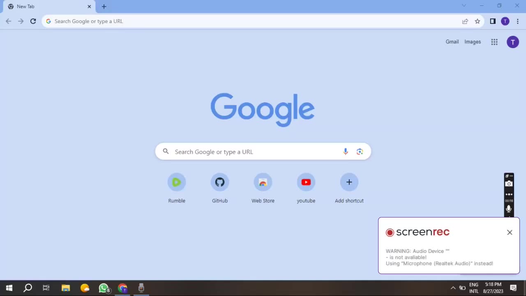The width and height of the screenshot is (526, 296).
Task: Share this page icon in address bar
Action: [465, 21]
